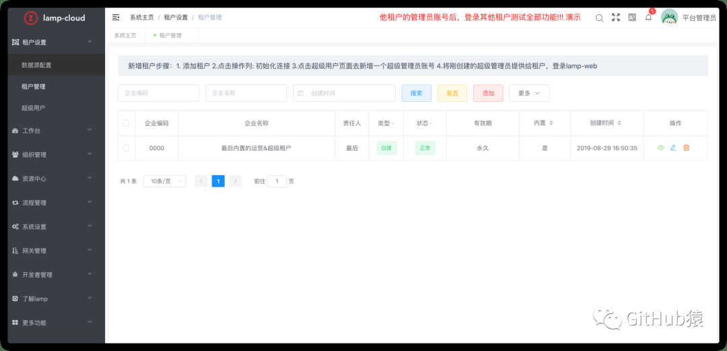Image resolution: width=727 pixels, height=351 pixels.
Task: Click the 了解lamp icon
Action: coord(15,298)
